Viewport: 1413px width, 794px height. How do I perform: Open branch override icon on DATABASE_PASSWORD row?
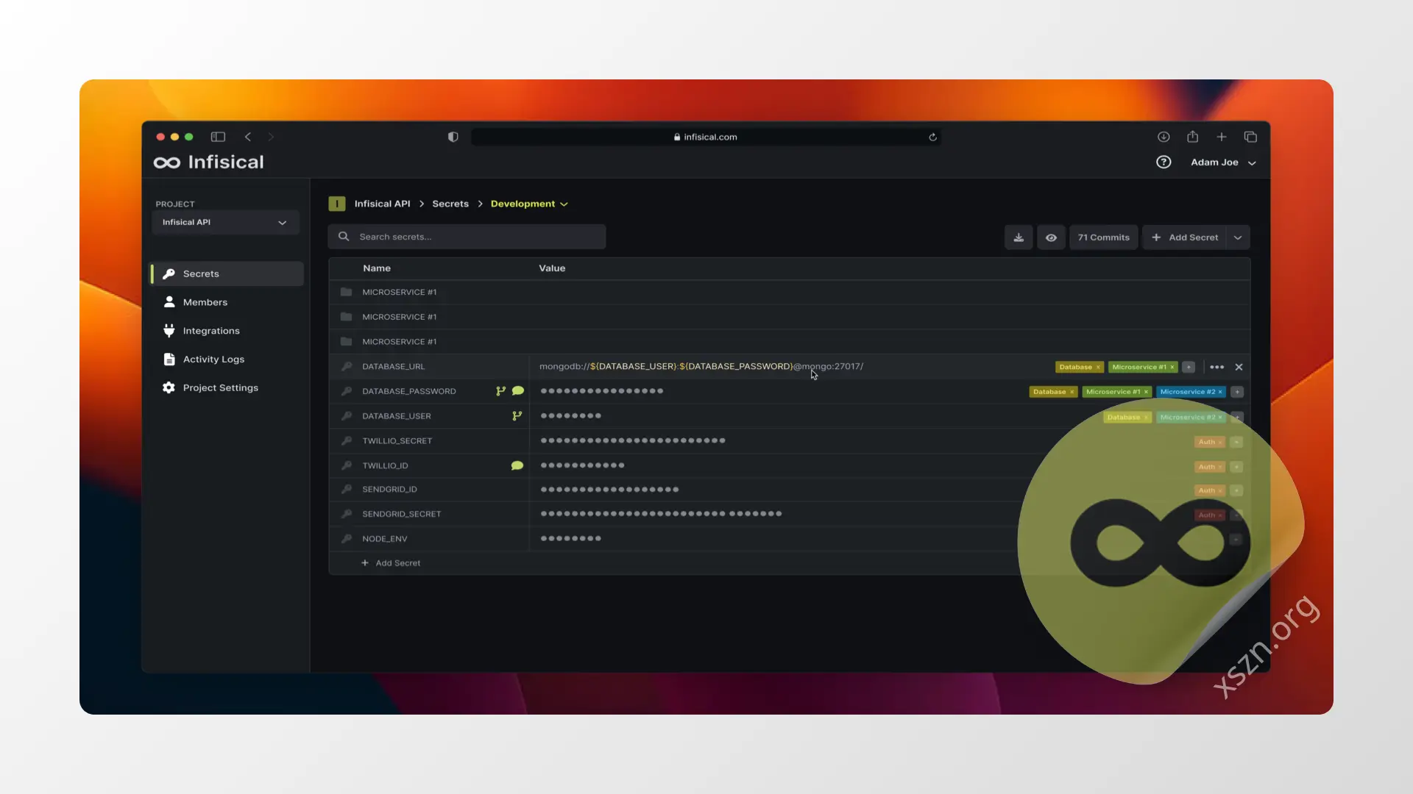pyautogui.click(x=500, y=391)
